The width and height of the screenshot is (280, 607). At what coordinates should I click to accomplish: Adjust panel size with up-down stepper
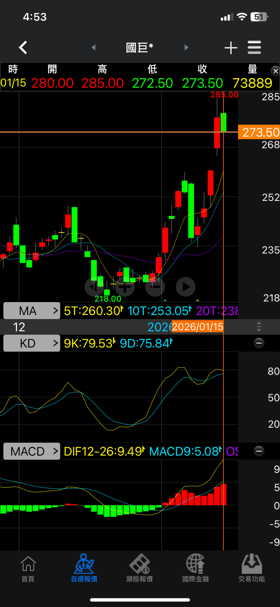coord(259,327)
